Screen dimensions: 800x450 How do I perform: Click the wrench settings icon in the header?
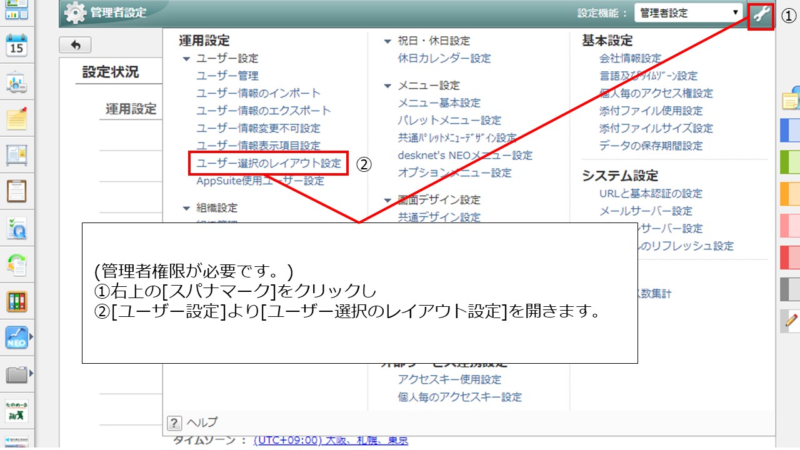point(761,14)
